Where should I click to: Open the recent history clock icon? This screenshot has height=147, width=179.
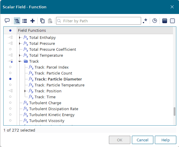pyautogui.click(x=155, y=21)
